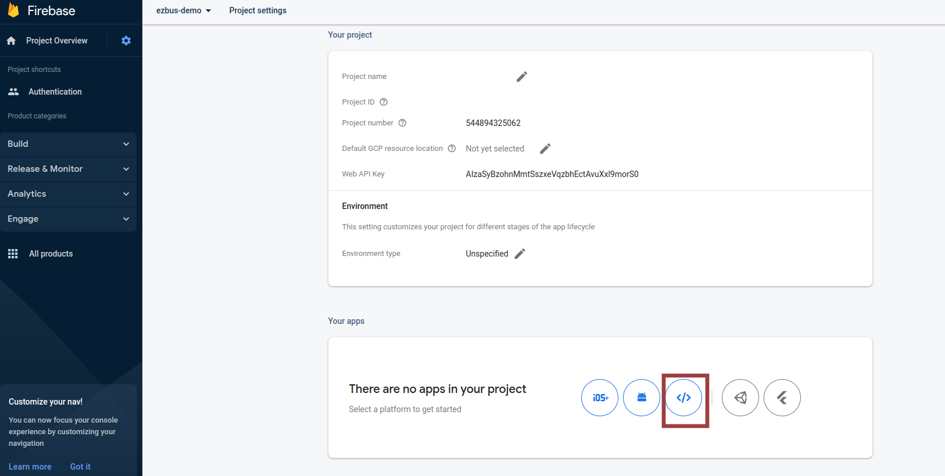Click the Your apps heading
The width and height of the screenshot is (945, 476).
(x=346, y=321)
